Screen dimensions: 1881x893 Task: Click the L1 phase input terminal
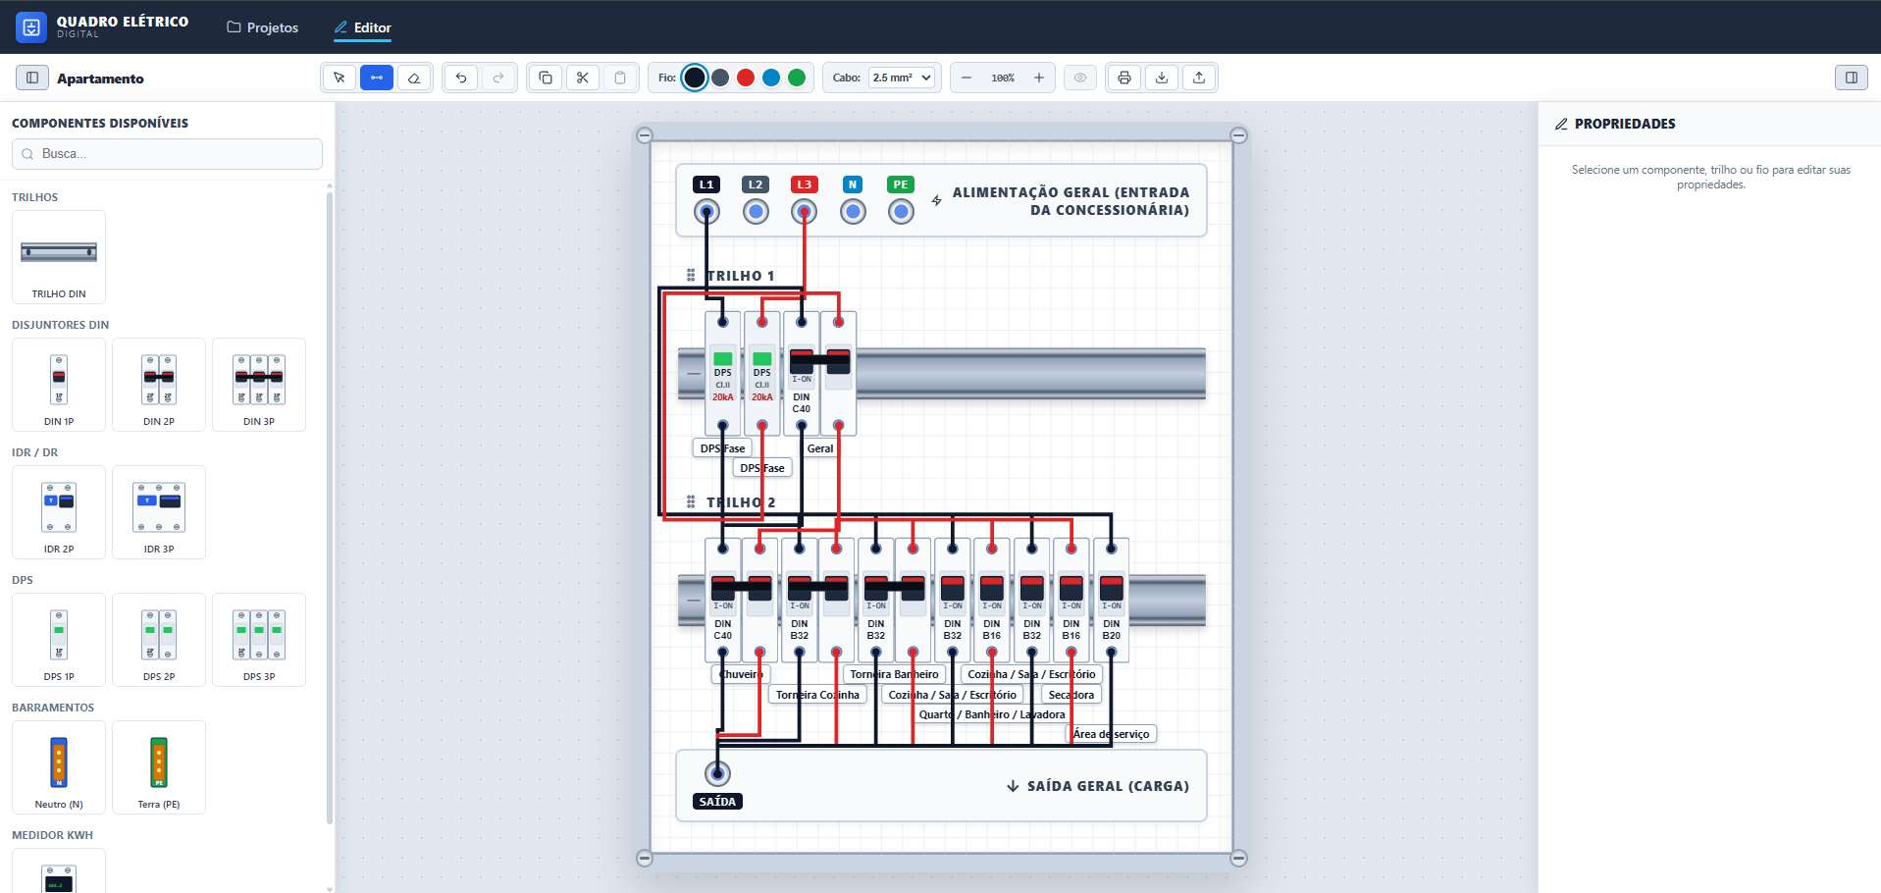706,211
